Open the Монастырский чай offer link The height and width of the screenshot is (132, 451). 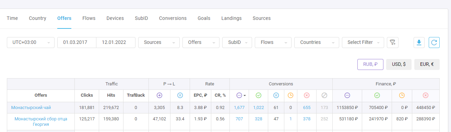click(x=31, y=108)
